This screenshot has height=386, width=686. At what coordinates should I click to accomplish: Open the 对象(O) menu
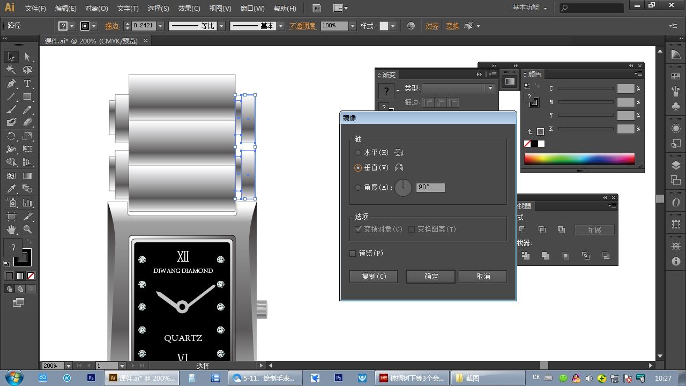pos(96,9)
